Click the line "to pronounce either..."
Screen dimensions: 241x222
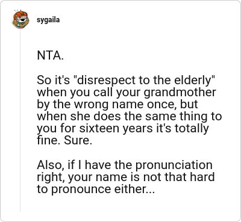(x=96, y=190)
